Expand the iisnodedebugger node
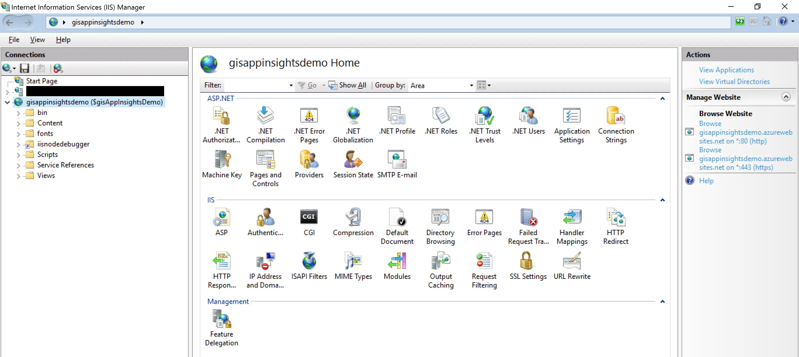 (x=18, y=145)
